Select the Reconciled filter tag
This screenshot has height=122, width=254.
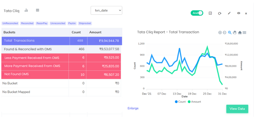[x=27, y=23]
